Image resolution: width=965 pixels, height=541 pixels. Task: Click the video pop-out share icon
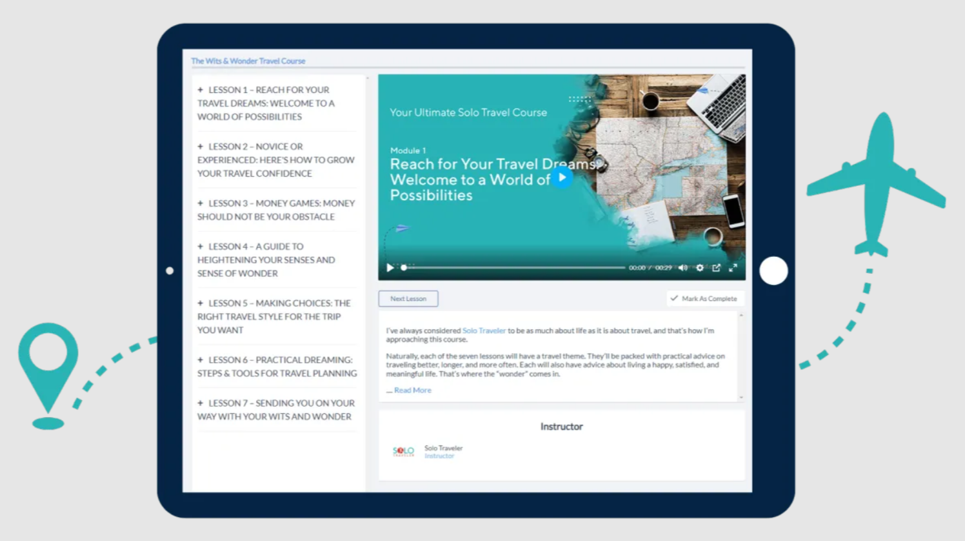pyautogui.click(x=716, y=268)
